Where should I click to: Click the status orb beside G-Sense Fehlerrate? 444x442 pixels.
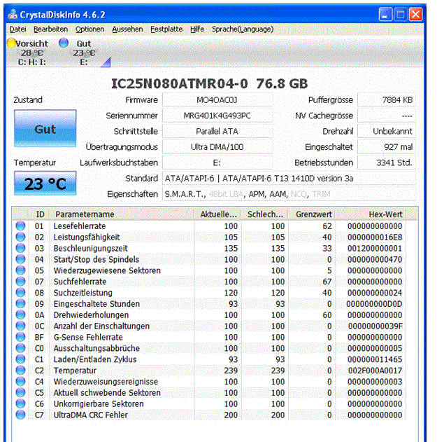20,337
